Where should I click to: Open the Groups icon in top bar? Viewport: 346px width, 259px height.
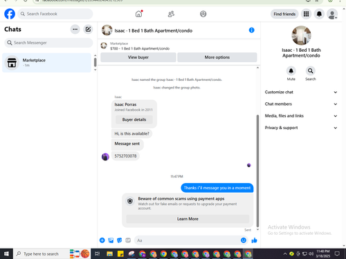203,14
